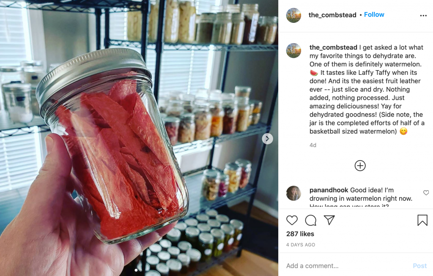Open the_combstead header profile picture
The image size is (433, 276).
[293, 15]
